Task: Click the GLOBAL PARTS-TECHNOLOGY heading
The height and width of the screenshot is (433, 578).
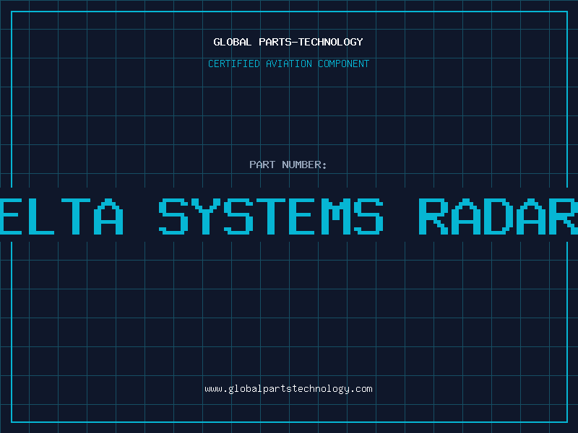Action: [x=288, y=42]
